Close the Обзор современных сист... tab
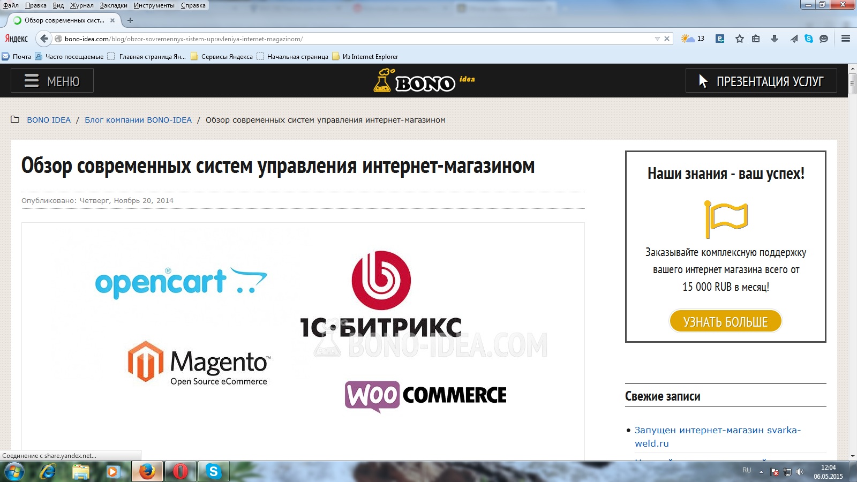The width and height of the screenshot is (857, 482). coord(112,20)
